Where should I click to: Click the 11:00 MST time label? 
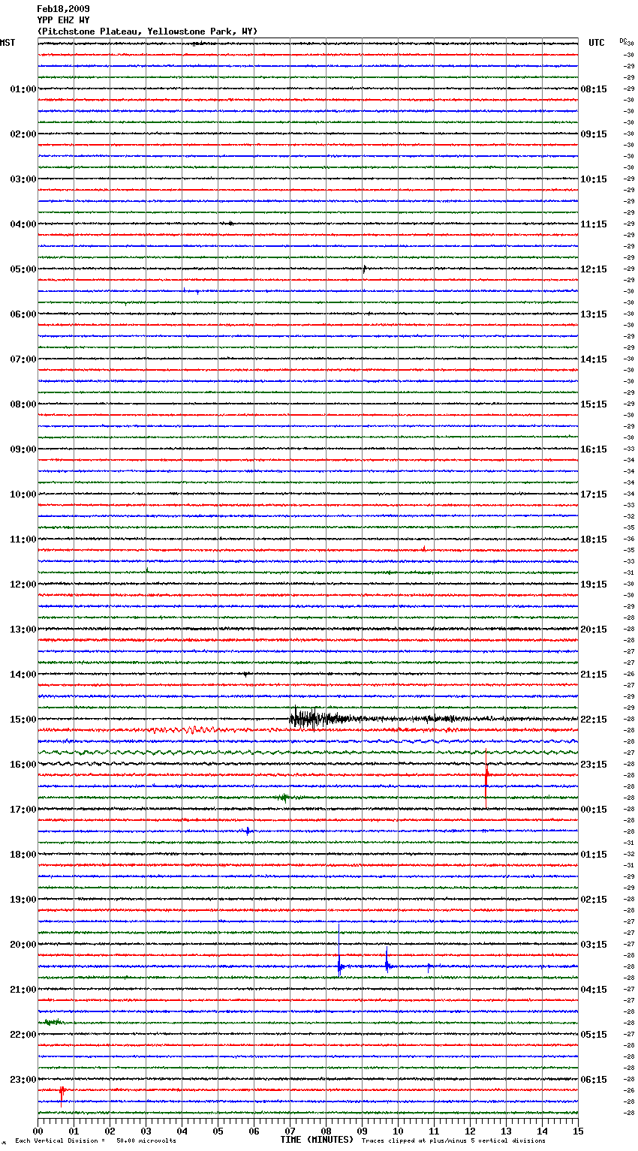pyautogui.click(x=23, y=539)
